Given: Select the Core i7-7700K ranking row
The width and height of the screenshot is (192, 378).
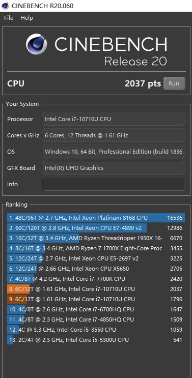Looking at the screenshot, I should [x=96, y=279].
